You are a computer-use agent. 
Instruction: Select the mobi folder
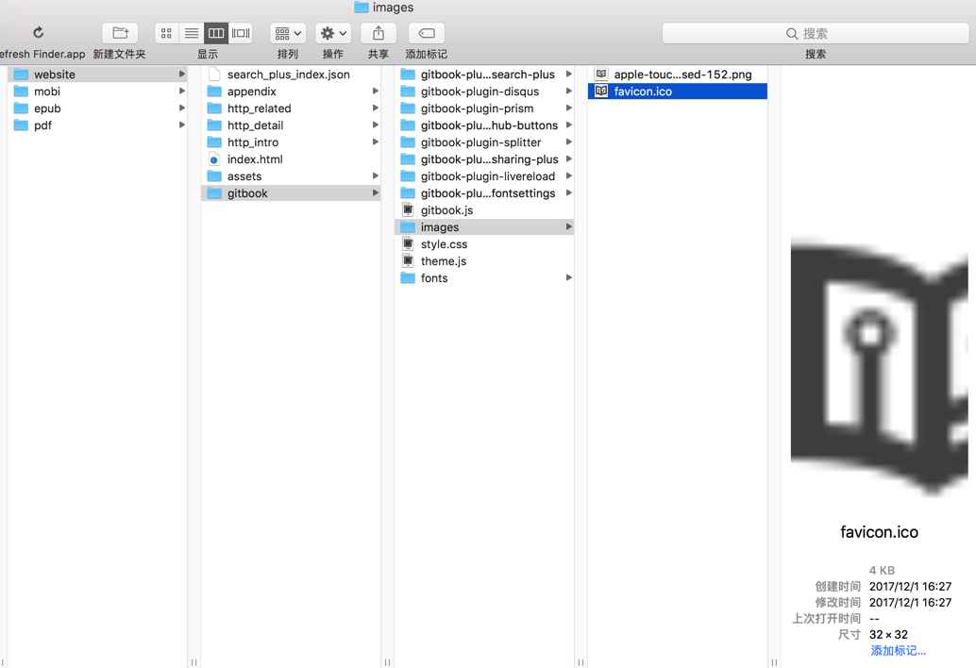97,92
